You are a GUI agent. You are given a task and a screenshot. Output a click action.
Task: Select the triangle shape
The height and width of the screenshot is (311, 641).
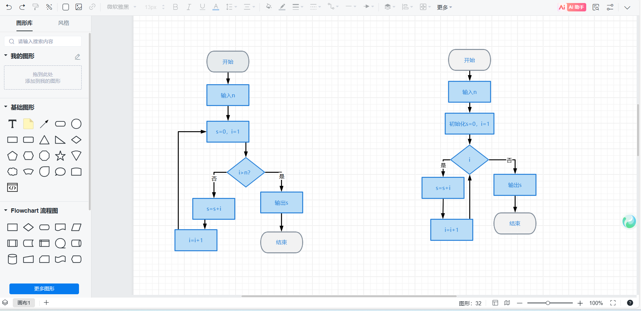coord(44,140)
